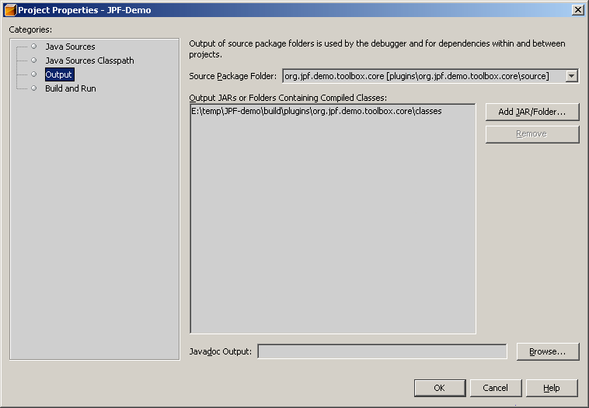Select the Java Sources Classpath category
This screenshot has height=408, width=589.
point(89,61)
